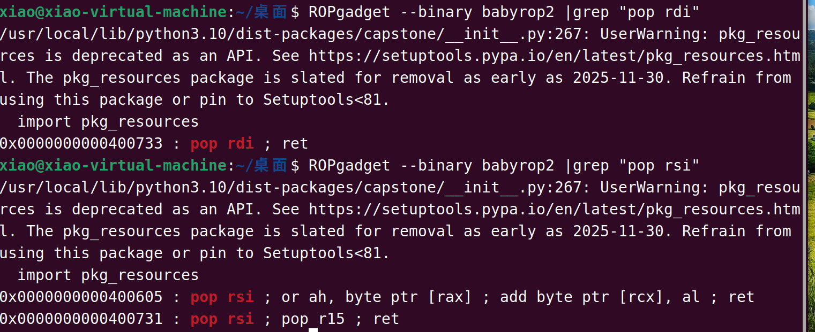Click the red "pop rsi" before "or ah"
This screenshot has height=332, width=815.
click(x=222, y=297)
